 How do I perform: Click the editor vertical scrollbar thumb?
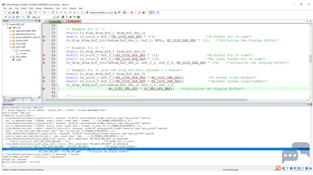(x=310, y=59)
